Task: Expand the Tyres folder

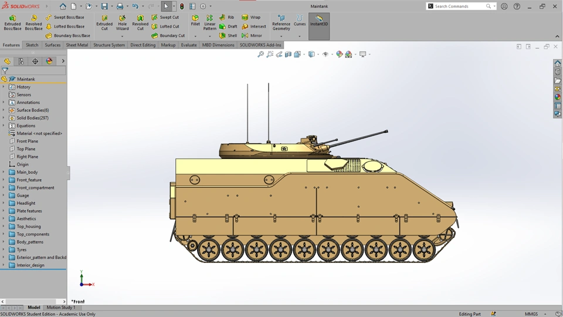Action: click(x=4, y=249)
